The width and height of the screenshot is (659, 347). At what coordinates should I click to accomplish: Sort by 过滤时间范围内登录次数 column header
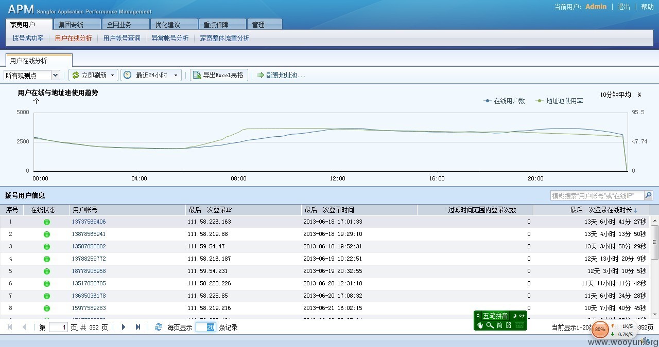click(475, 210)
